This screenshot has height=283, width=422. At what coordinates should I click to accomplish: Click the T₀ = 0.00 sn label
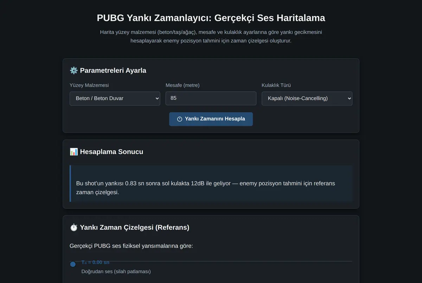coord(95,262)
